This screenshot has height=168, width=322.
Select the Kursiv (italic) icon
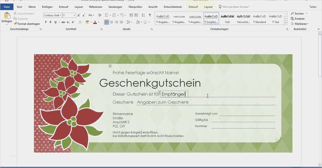click(x=50, y=22)
